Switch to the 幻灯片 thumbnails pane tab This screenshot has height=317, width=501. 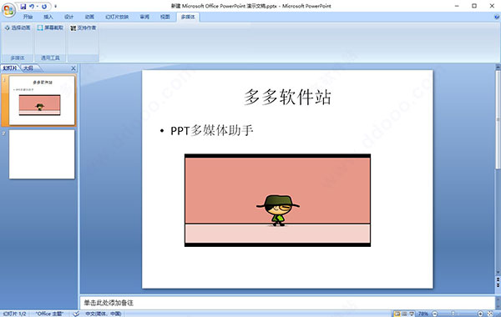(10, 68)
